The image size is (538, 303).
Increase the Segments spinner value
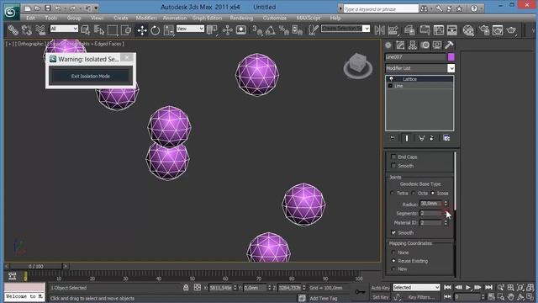coord(446,211)
